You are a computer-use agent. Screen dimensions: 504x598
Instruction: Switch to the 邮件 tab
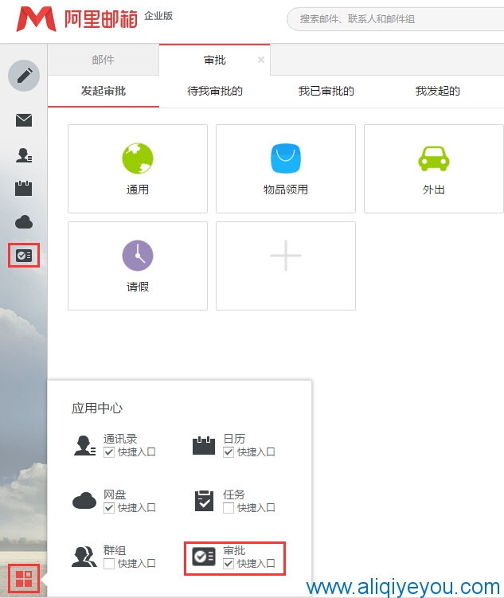coord(104,60)
